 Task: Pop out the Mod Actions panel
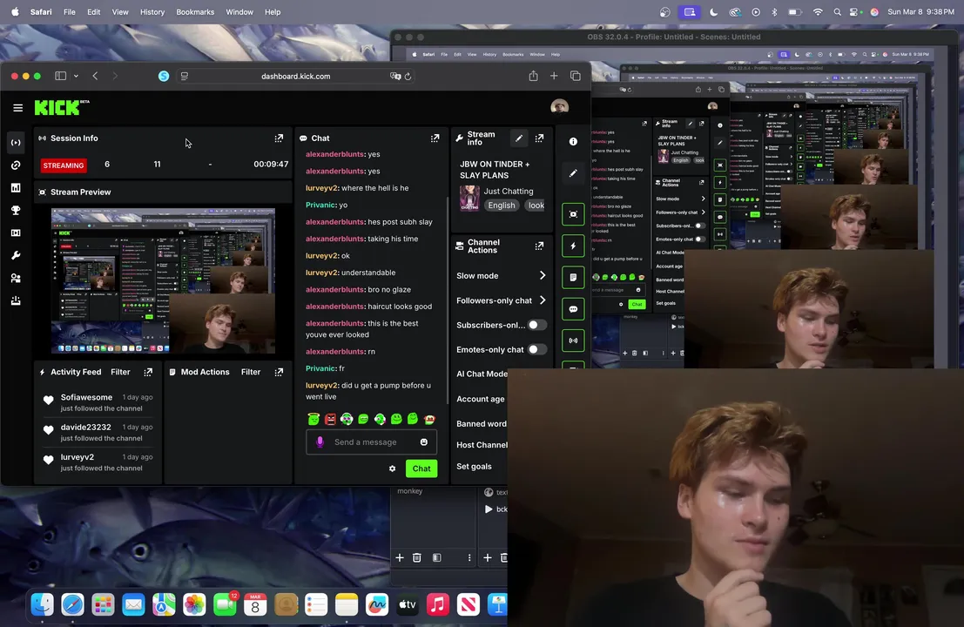pyautogui.click(x=279, y=372)
